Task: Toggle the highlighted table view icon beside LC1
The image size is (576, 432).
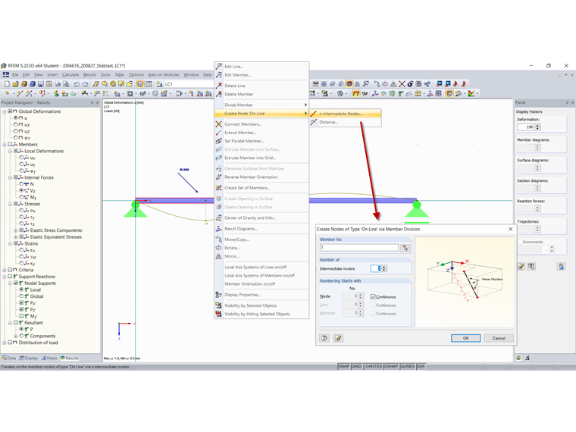Action: click(x=140, y=84)
